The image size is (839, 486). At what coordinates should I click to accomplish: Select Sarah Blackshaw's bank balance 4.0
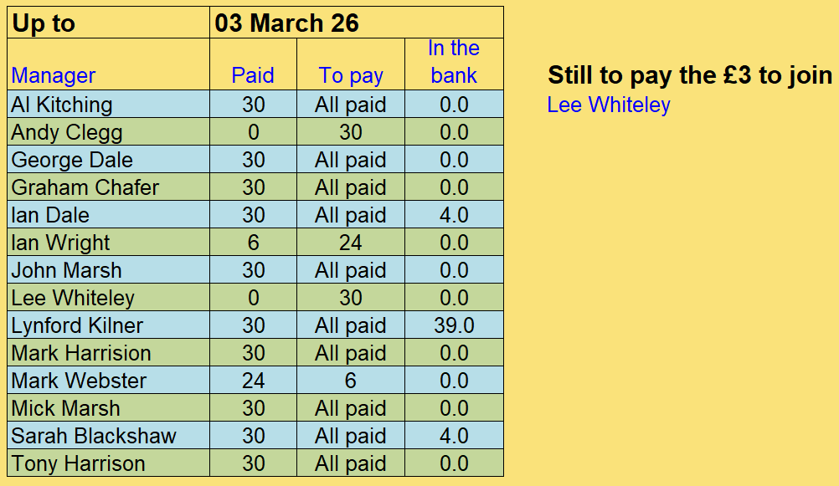pos(454,436)
